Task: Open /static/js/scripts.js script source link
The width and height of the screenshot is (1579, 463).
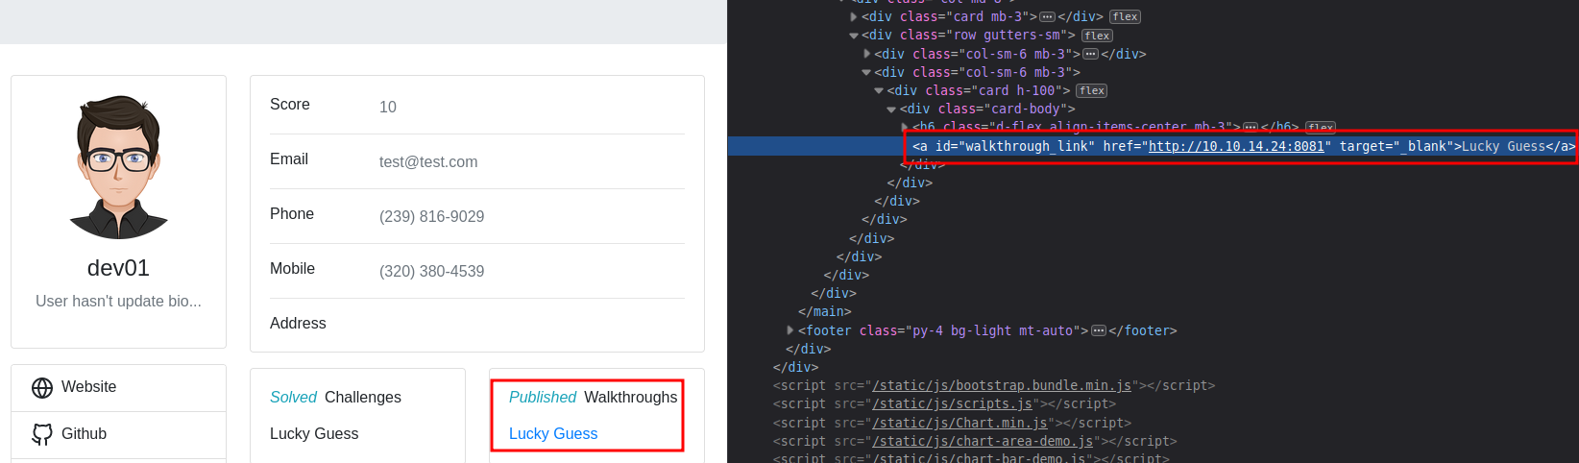Action: pyautogui.click(x=952, y=404)
